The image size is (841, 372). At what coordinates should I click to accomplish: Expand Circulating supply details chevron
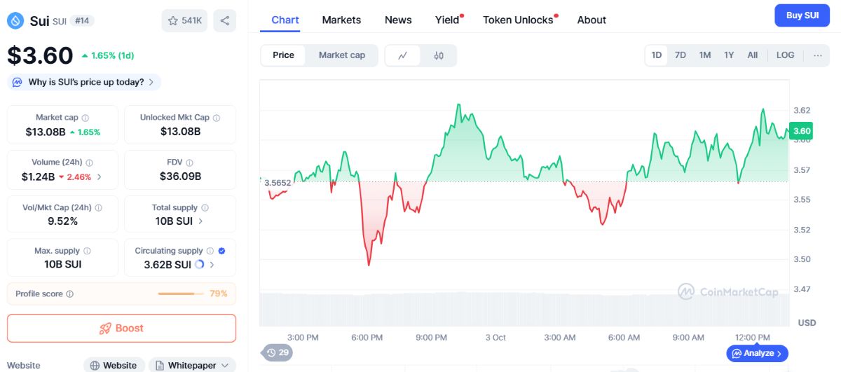(x=212, y=265)
